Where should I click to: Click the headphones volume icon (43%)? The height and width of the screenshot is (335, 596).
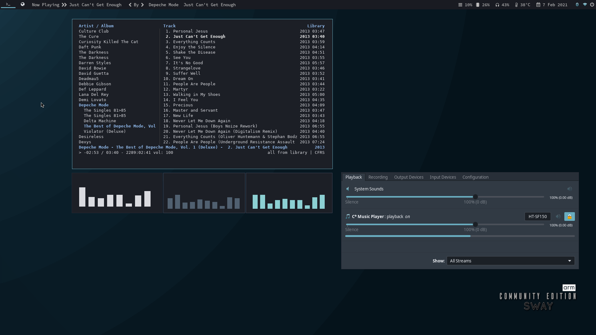497,5
